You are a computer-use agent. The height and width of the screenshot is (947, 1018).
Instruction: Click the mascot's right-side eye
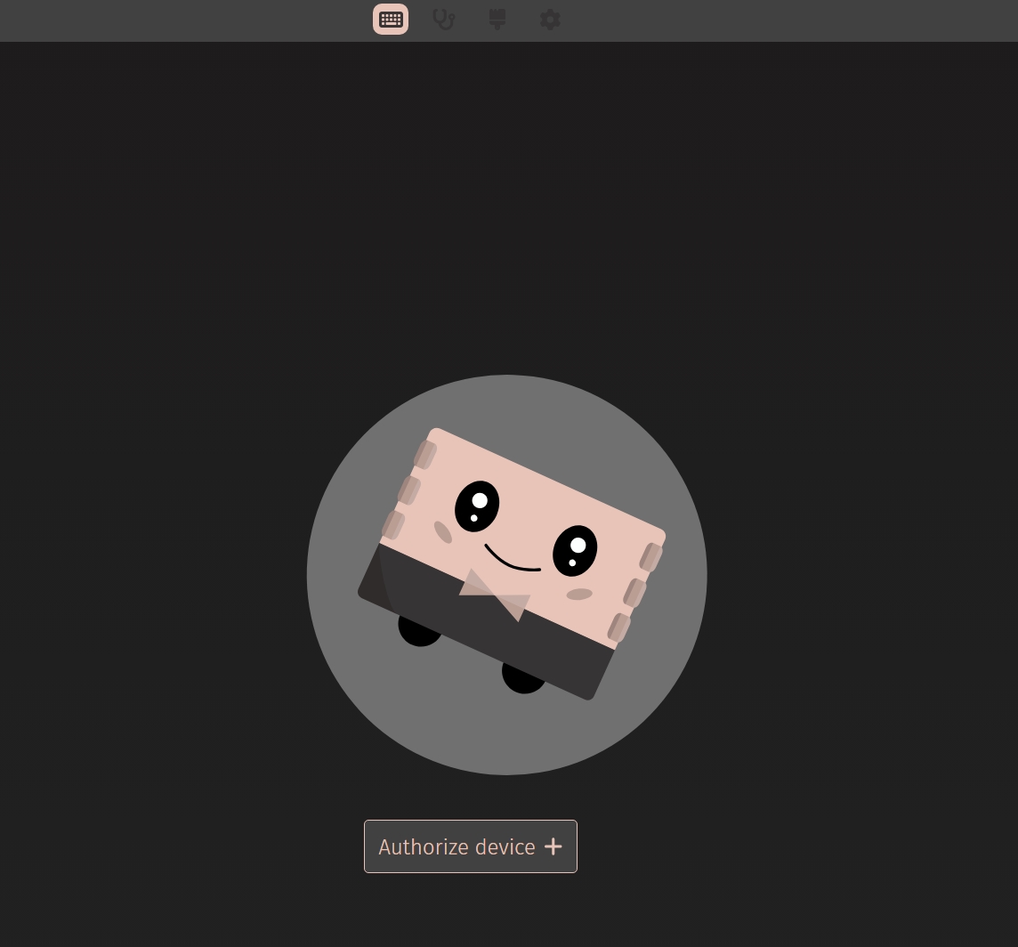pyautogui.click(x=575, y=551)
